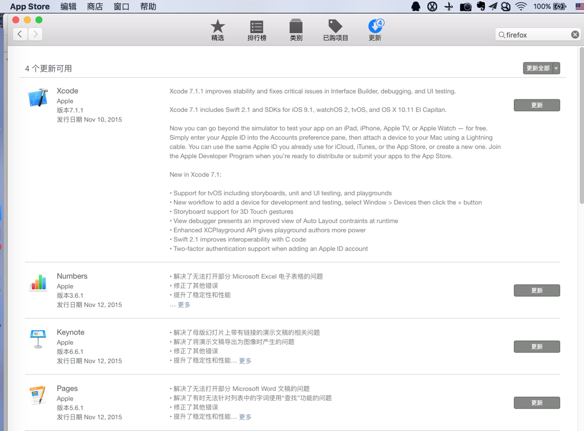Click the vertical scrollbar thumb
This screenshot has width=584, height=431.
(581, 126)
